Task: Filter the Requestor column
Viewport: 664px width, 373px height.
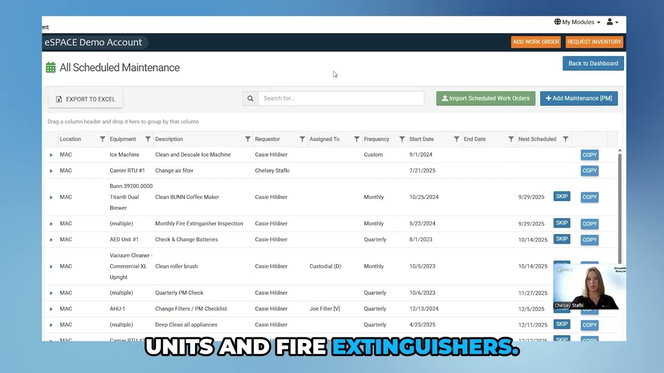Action: pos(302,139)
